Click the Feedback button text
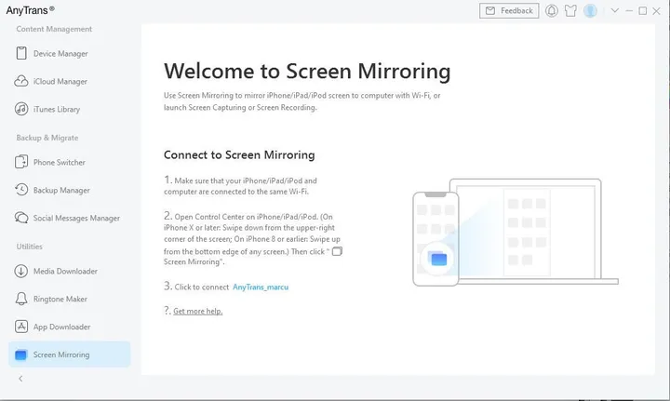Screen dimensions: 670x401 pyautogui.click(x=516, y=10)
